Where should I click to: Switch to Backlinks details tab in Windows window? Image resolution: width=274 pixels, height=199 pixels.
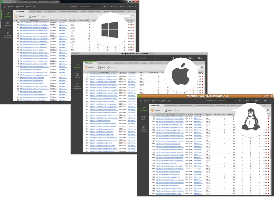click(35, 12)
